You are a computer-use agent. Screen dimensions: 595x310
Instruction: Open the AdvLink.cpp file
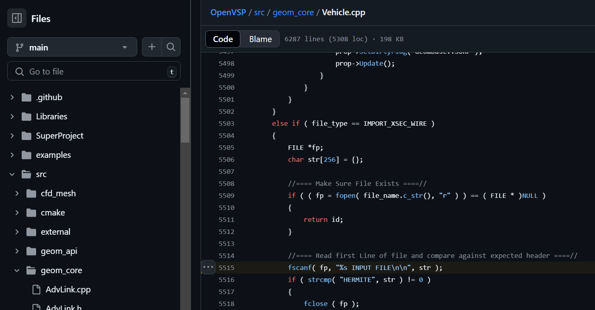(68, 290)
